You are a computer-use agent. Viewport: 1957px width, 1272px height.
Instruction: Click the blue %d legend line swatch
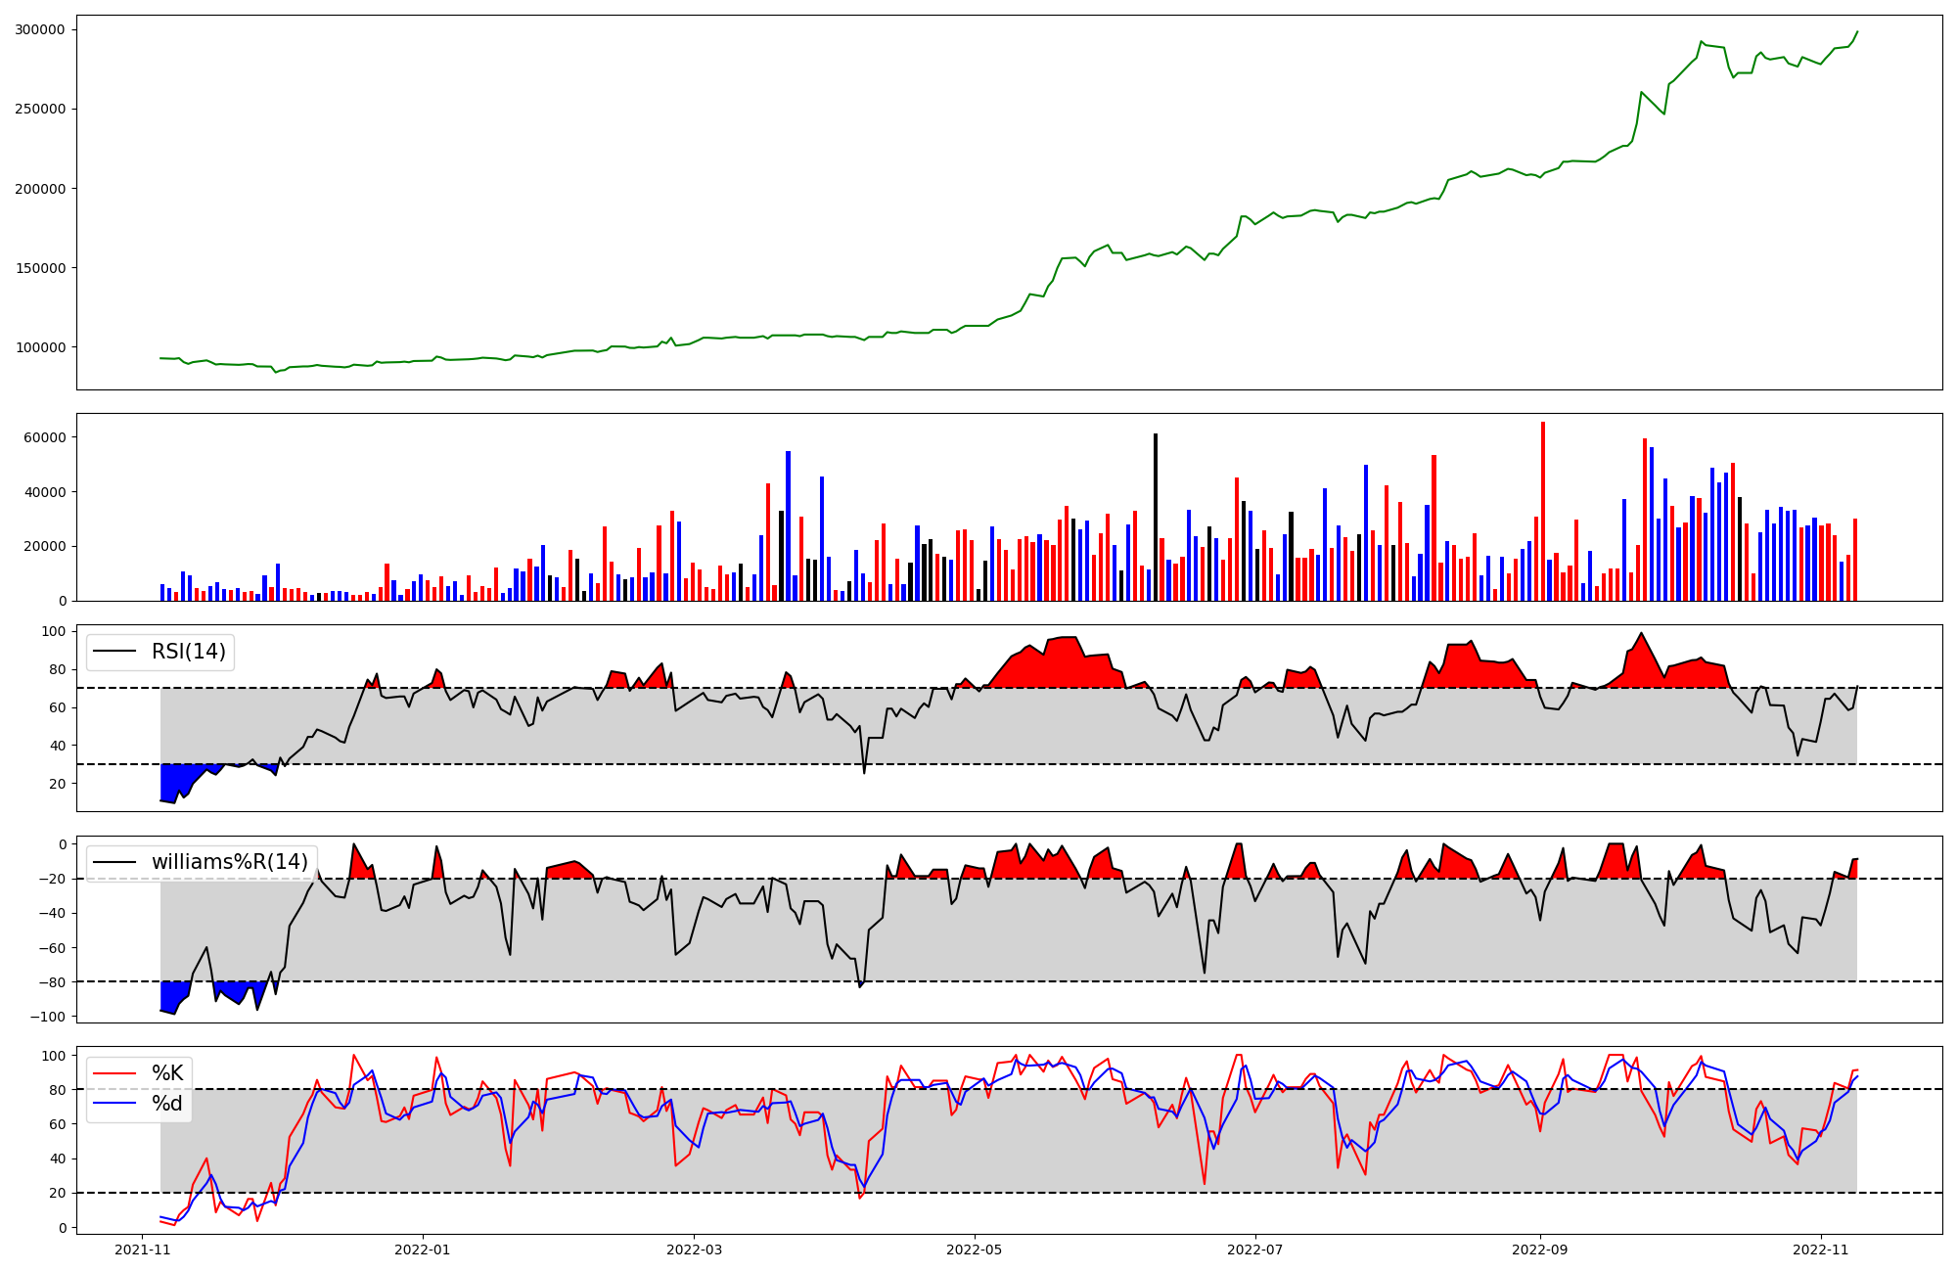click(116, 1104)
